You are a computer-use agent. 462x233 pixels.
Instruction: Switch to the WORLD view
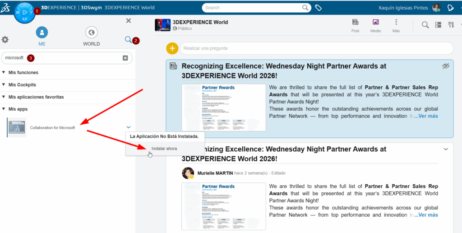pyautogui.click(x=91, y=36)
